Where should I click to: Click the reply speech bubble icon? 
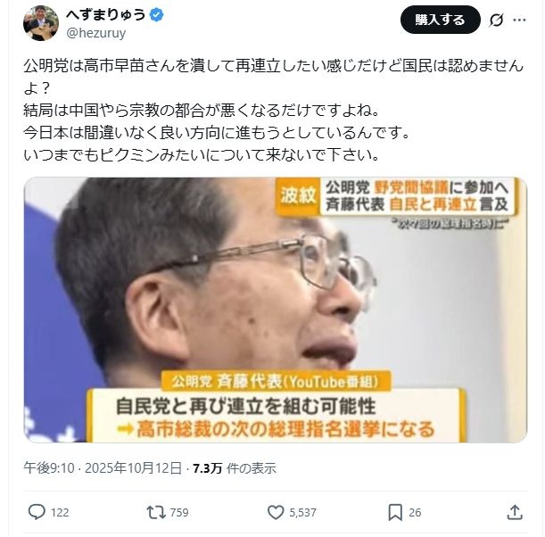[x=37, y=512]
